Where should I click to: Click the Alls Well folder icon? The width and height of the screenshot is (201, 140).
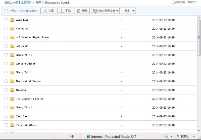click(12, 46)
